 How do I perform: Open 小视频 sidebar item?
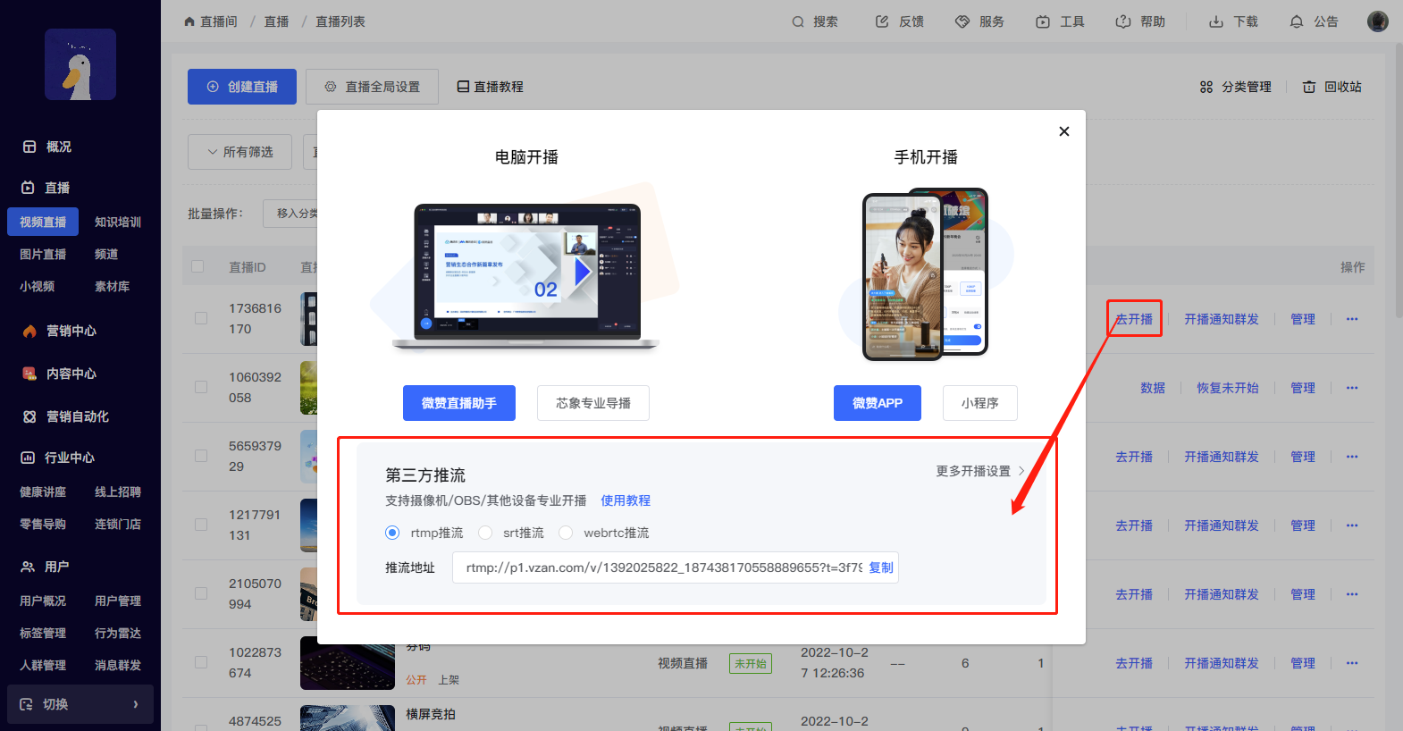coord(37,286)
